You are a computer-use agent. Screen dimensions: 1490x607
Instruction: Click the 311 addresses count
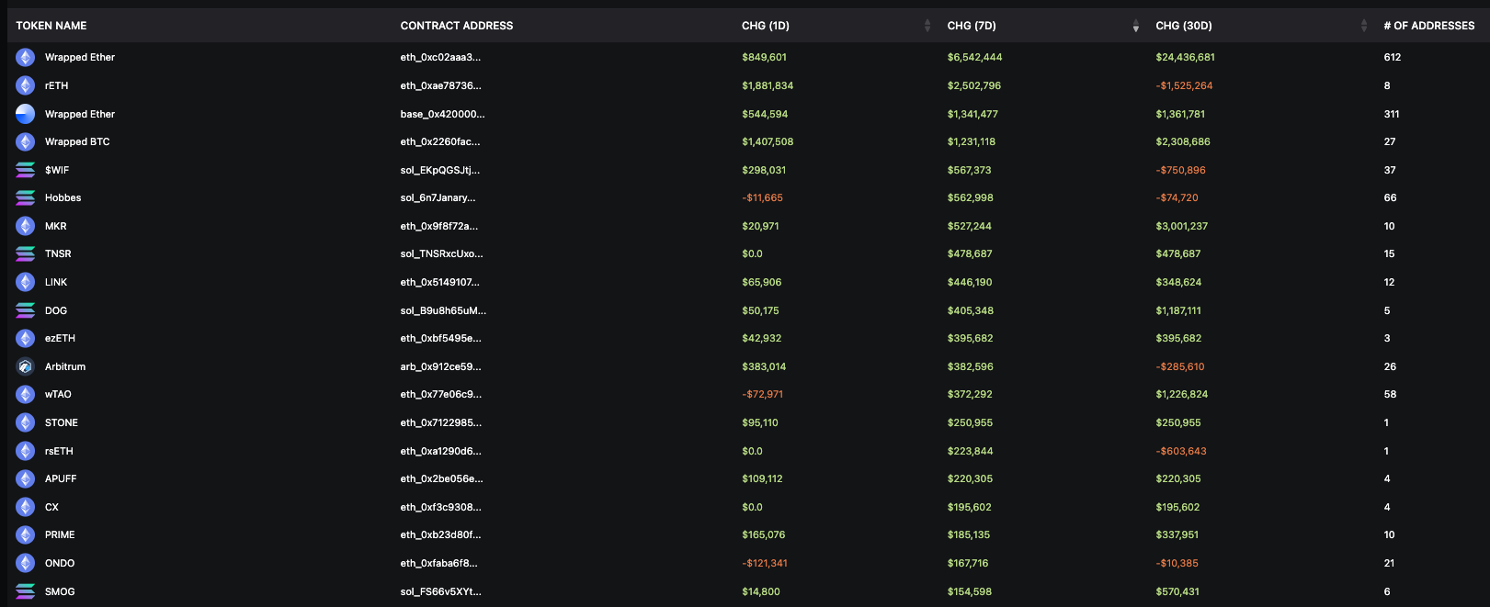coord(1392,114)
